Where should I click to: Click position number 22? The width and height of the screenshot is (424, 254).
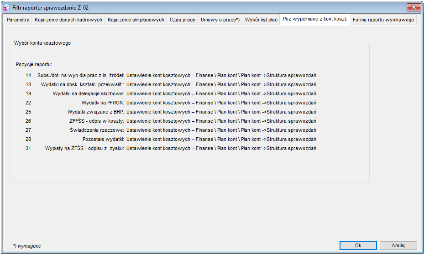tap(28, 103)
